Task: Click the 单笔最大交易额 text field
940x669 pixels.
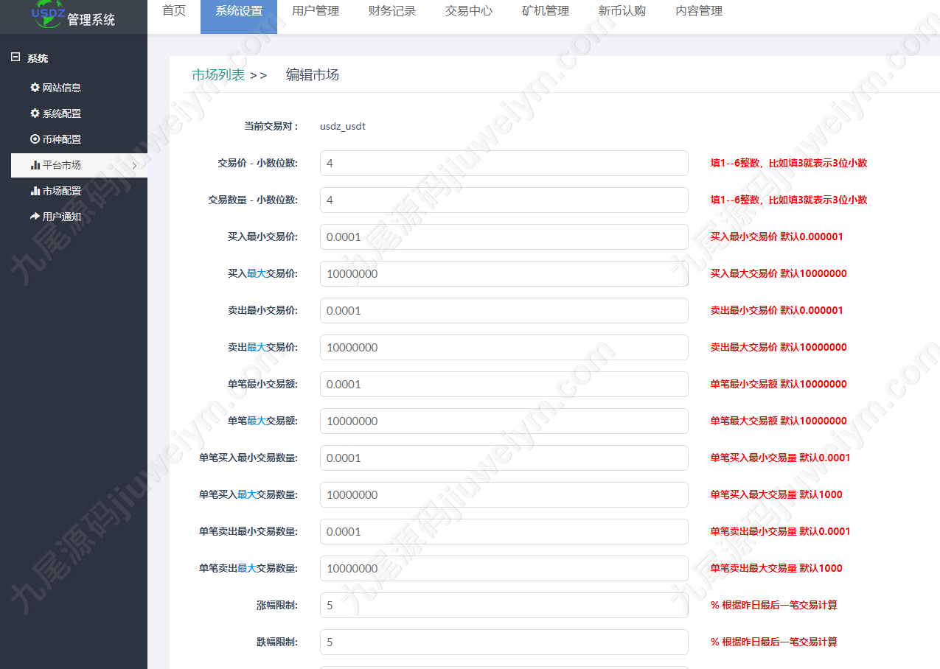Action: [504, 421]
